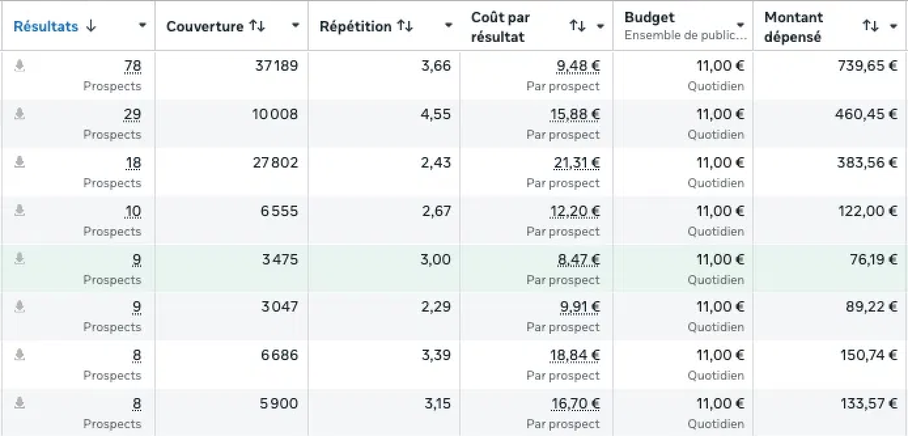Click the 9,48 € cost per prospect

(x=578, y=66)
